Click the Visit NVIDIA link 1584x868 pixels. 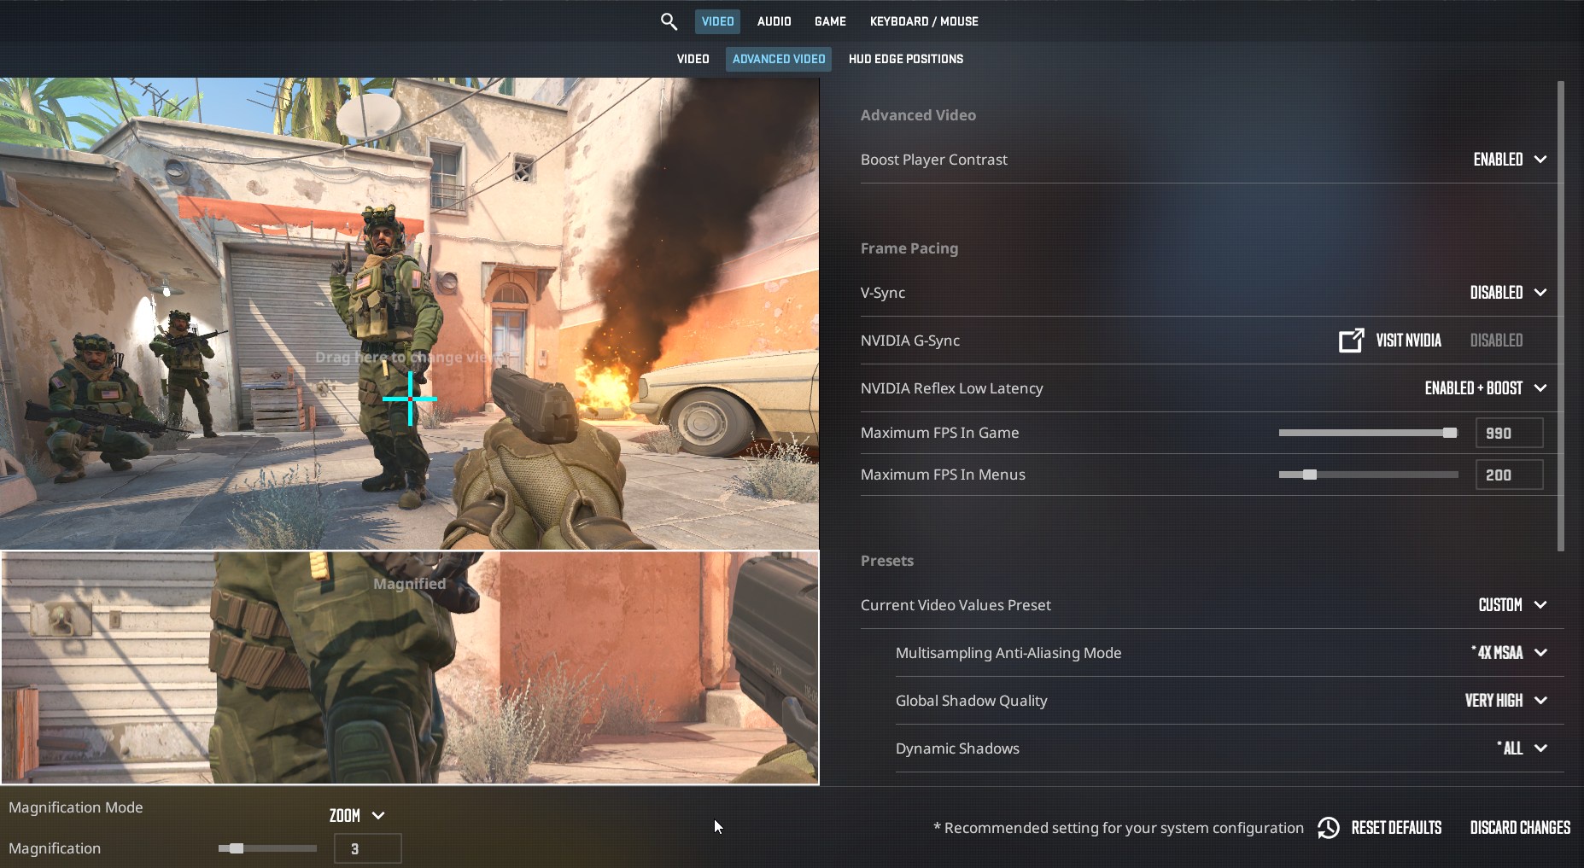[x=1407, y=340]
